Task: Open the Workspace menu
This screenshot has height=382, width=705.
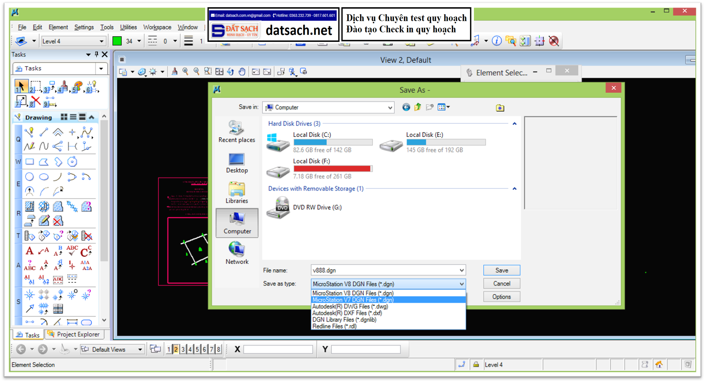Action: [x=157, y=27]
